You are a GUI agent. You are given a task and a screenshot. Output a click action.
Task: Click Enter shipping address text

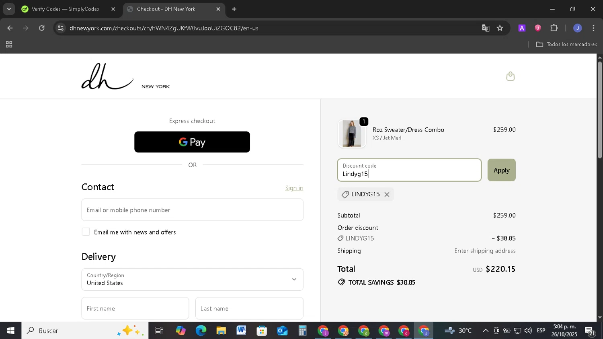click(485, 251)
